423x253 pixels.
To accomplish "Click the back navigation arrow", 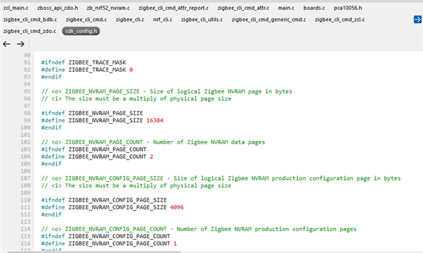I will (x=7, y=44).
